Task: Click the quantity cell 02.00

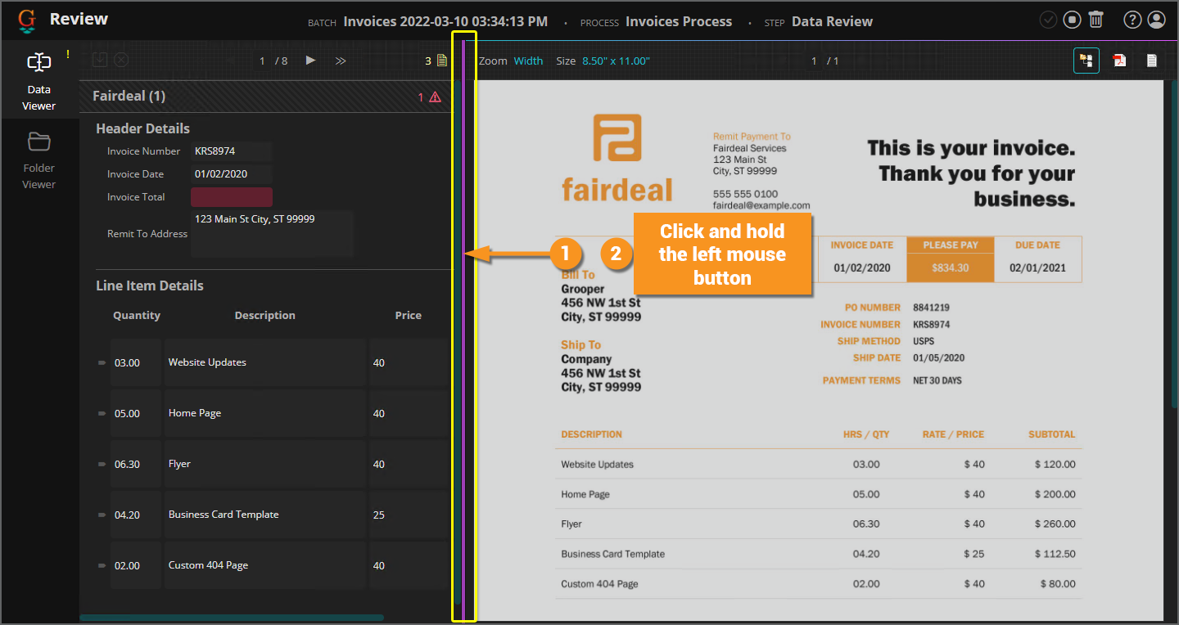Action: (136, 565)
